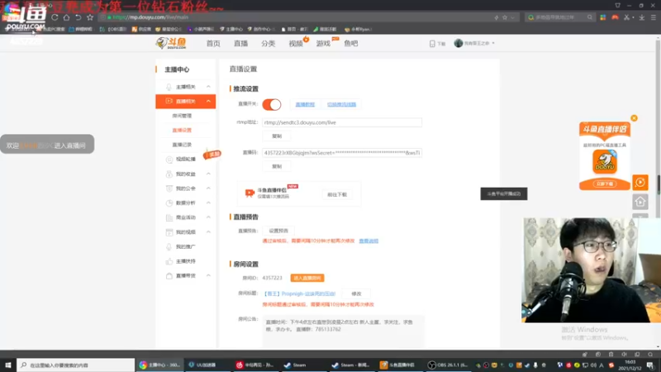Collapse the 主播相关 sidebar section
Screen dimensions: 661x372
pyautogui.click(x=208, y=87)
